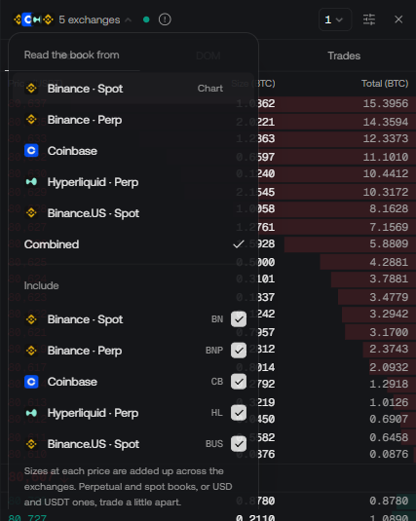Image resolution: width=416 pixels, height=521 pixels.
Task: Click the Binance icon beside Binance · Spot BN
Action: coord(31,319)
